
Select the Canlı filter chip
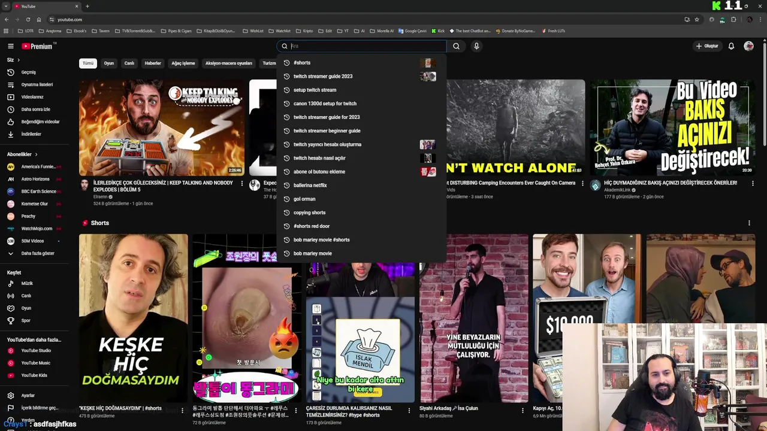[129, 63]
